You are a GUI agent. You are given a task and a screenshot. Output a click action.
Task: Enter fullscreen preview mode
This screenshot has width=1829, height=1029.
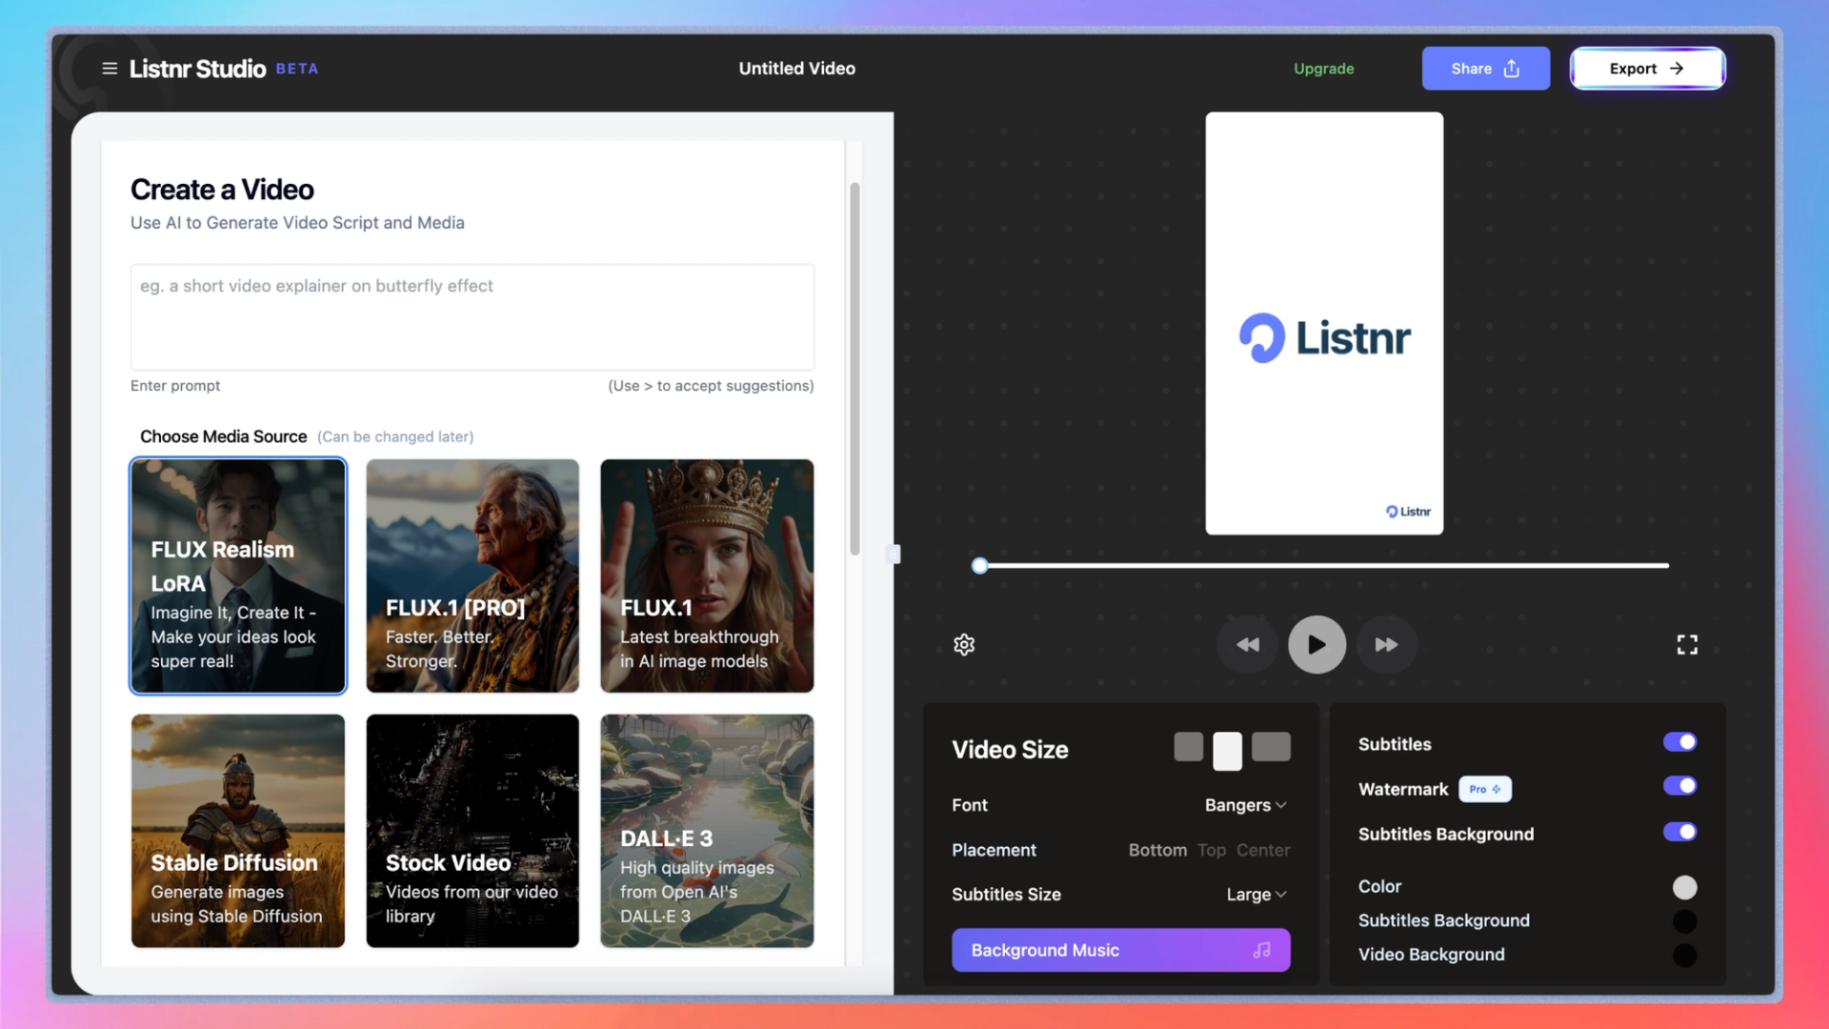(x=1687, y=645)
